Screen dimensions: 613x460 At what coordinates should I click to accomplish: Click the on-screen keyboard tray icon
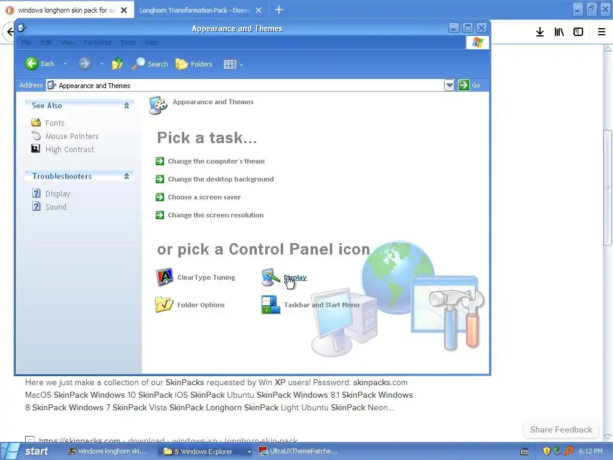[x=524, y=452]
